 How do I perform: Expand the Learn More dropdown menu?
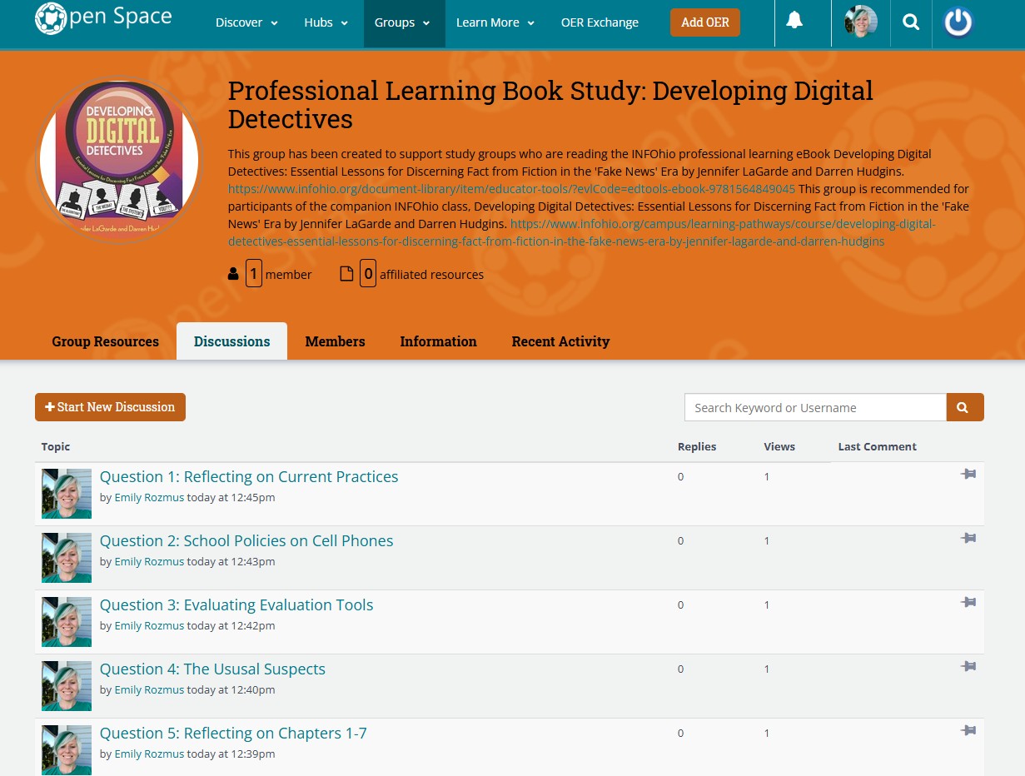click(x=495, y=22)
